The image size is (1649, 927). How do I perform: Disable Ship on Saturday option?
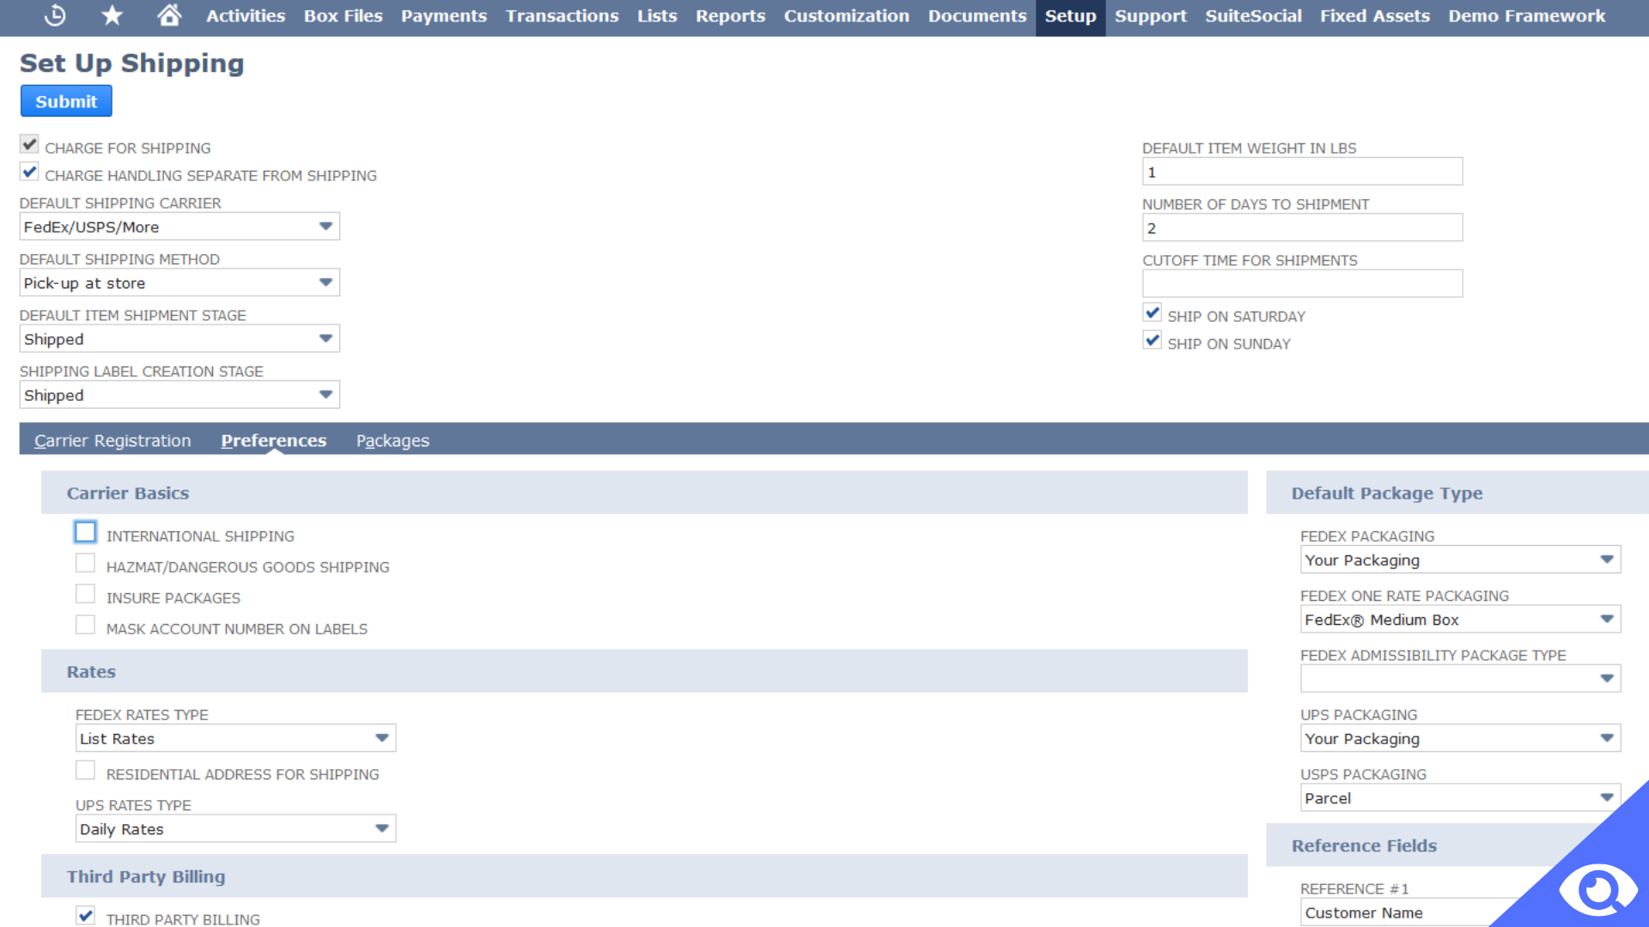coord(1152,313)
